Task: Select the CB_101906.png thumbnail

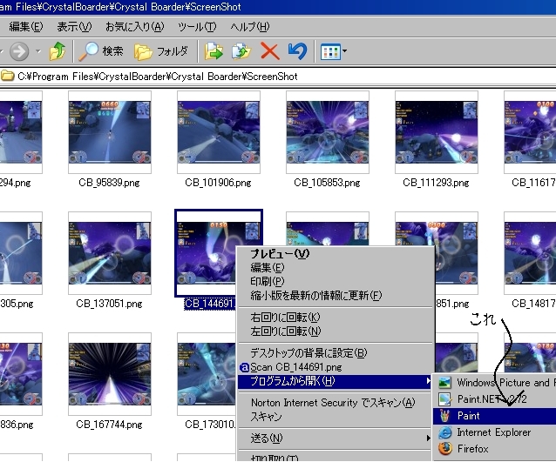Action: 218,134
